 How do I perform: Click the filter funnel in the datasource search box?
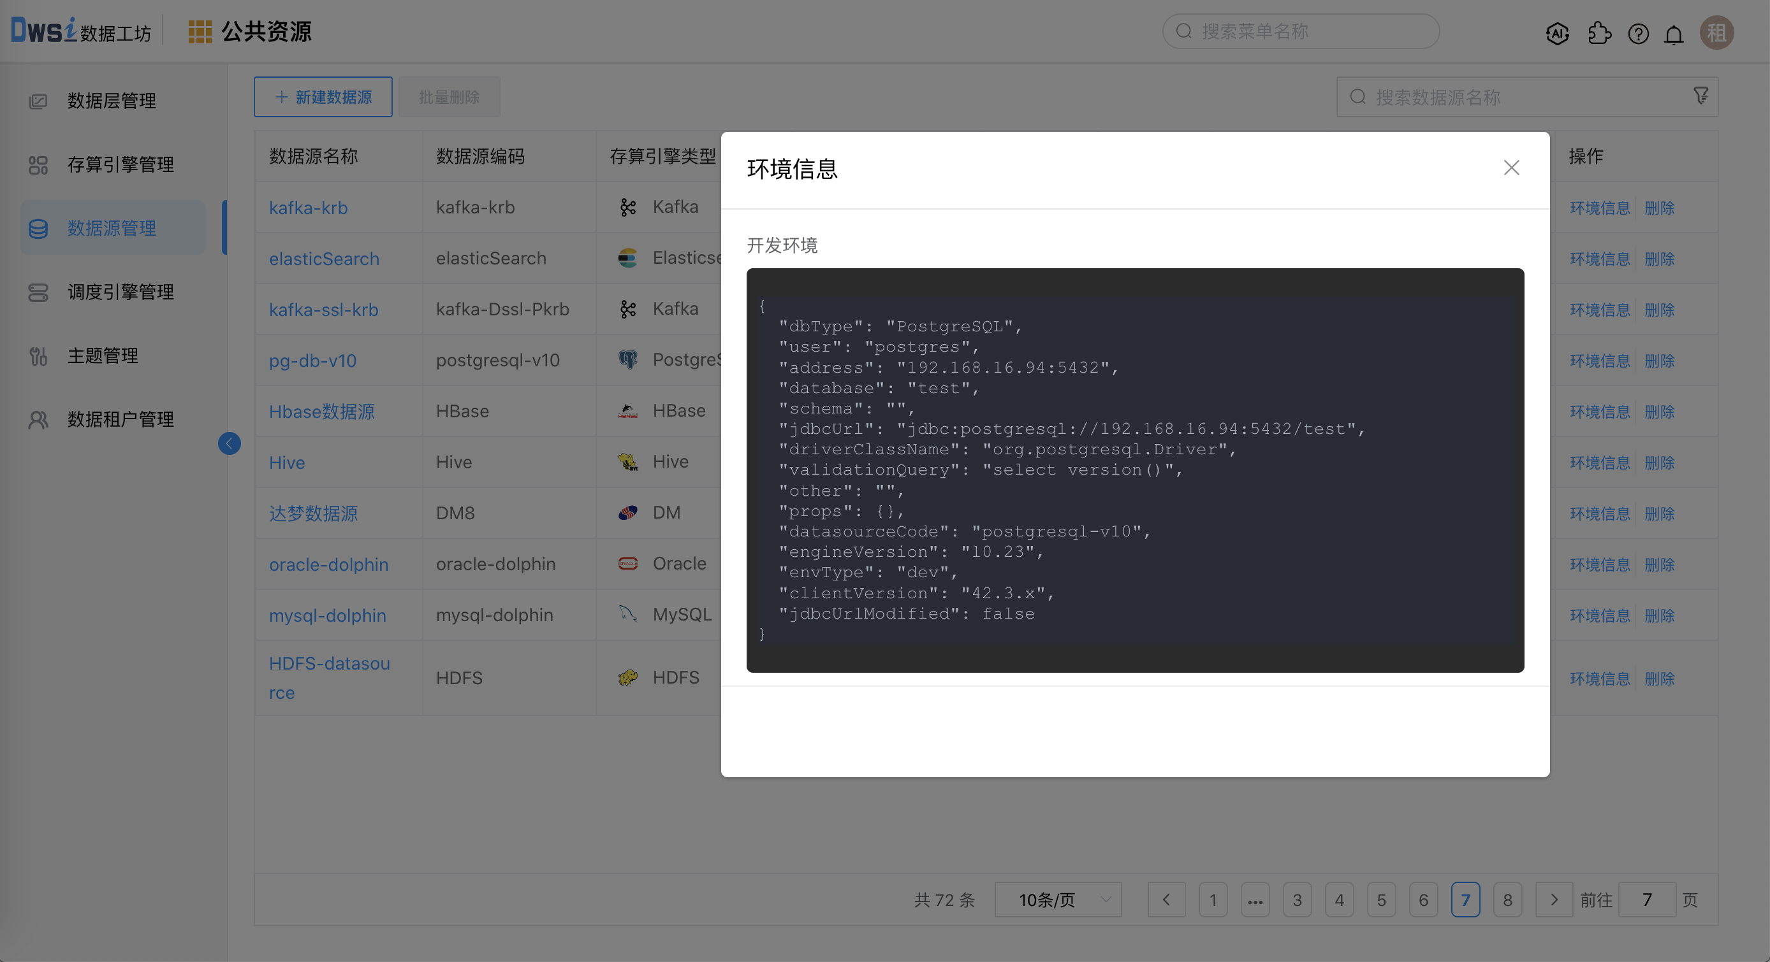pyautogui.click(x=1701, y=96)
